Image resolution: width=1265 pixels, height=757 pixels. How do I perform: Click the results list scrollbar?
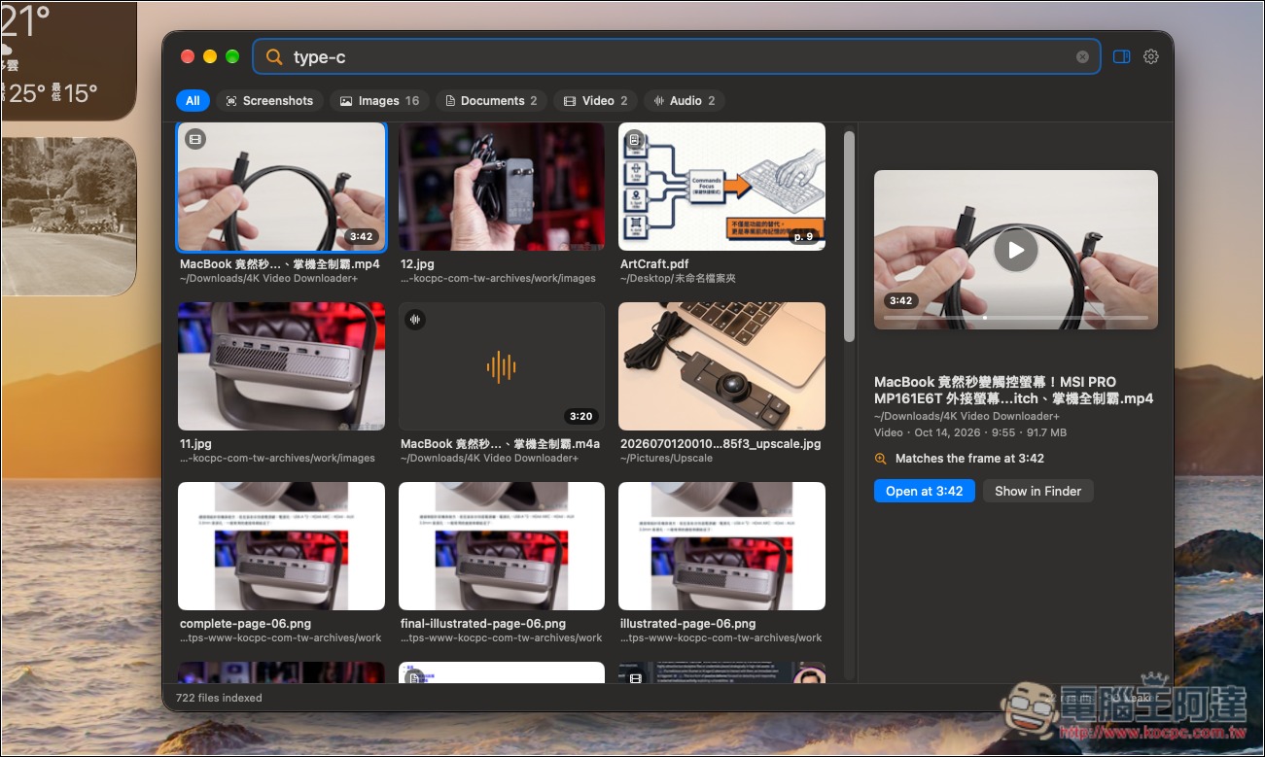[849, 236]
